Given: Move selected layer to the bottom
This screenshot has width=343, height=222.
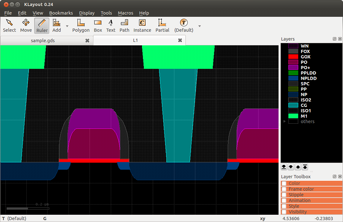Looking at the screenshot, I should click(284, 167).
